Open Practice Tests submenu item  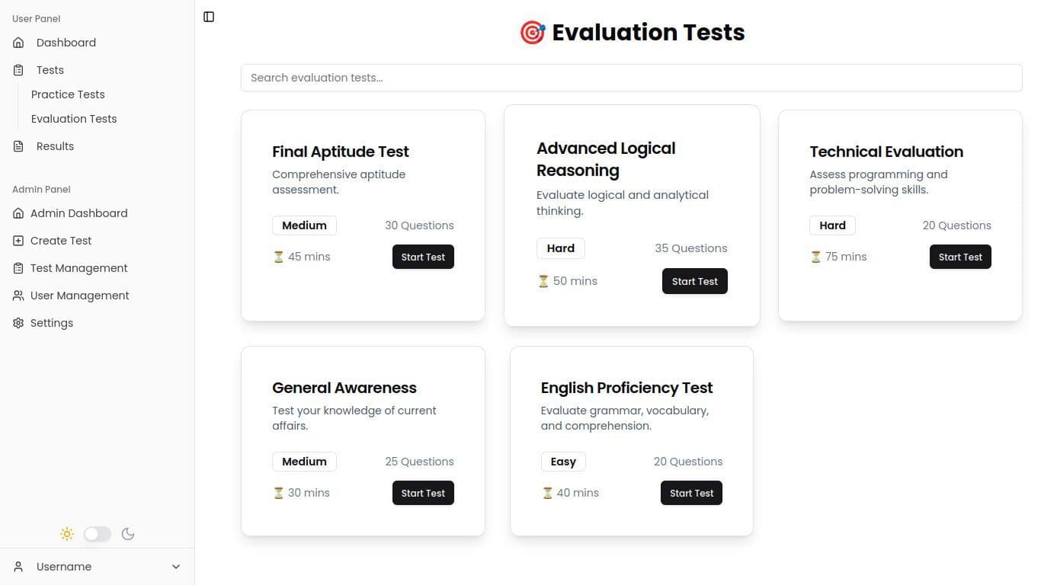coord(68,94)
